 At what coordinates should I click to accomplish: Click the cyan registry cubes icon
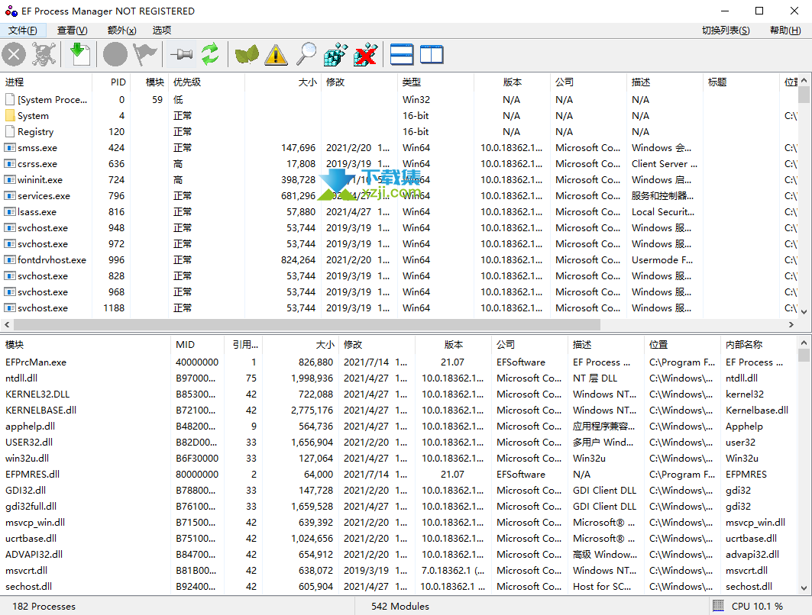(x=335, y=54)
